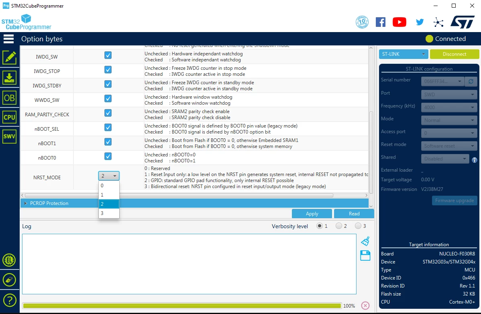Click the Shared mode info icon
The height and width of the screenshot is (314, 481).
[x=474, y=160]
